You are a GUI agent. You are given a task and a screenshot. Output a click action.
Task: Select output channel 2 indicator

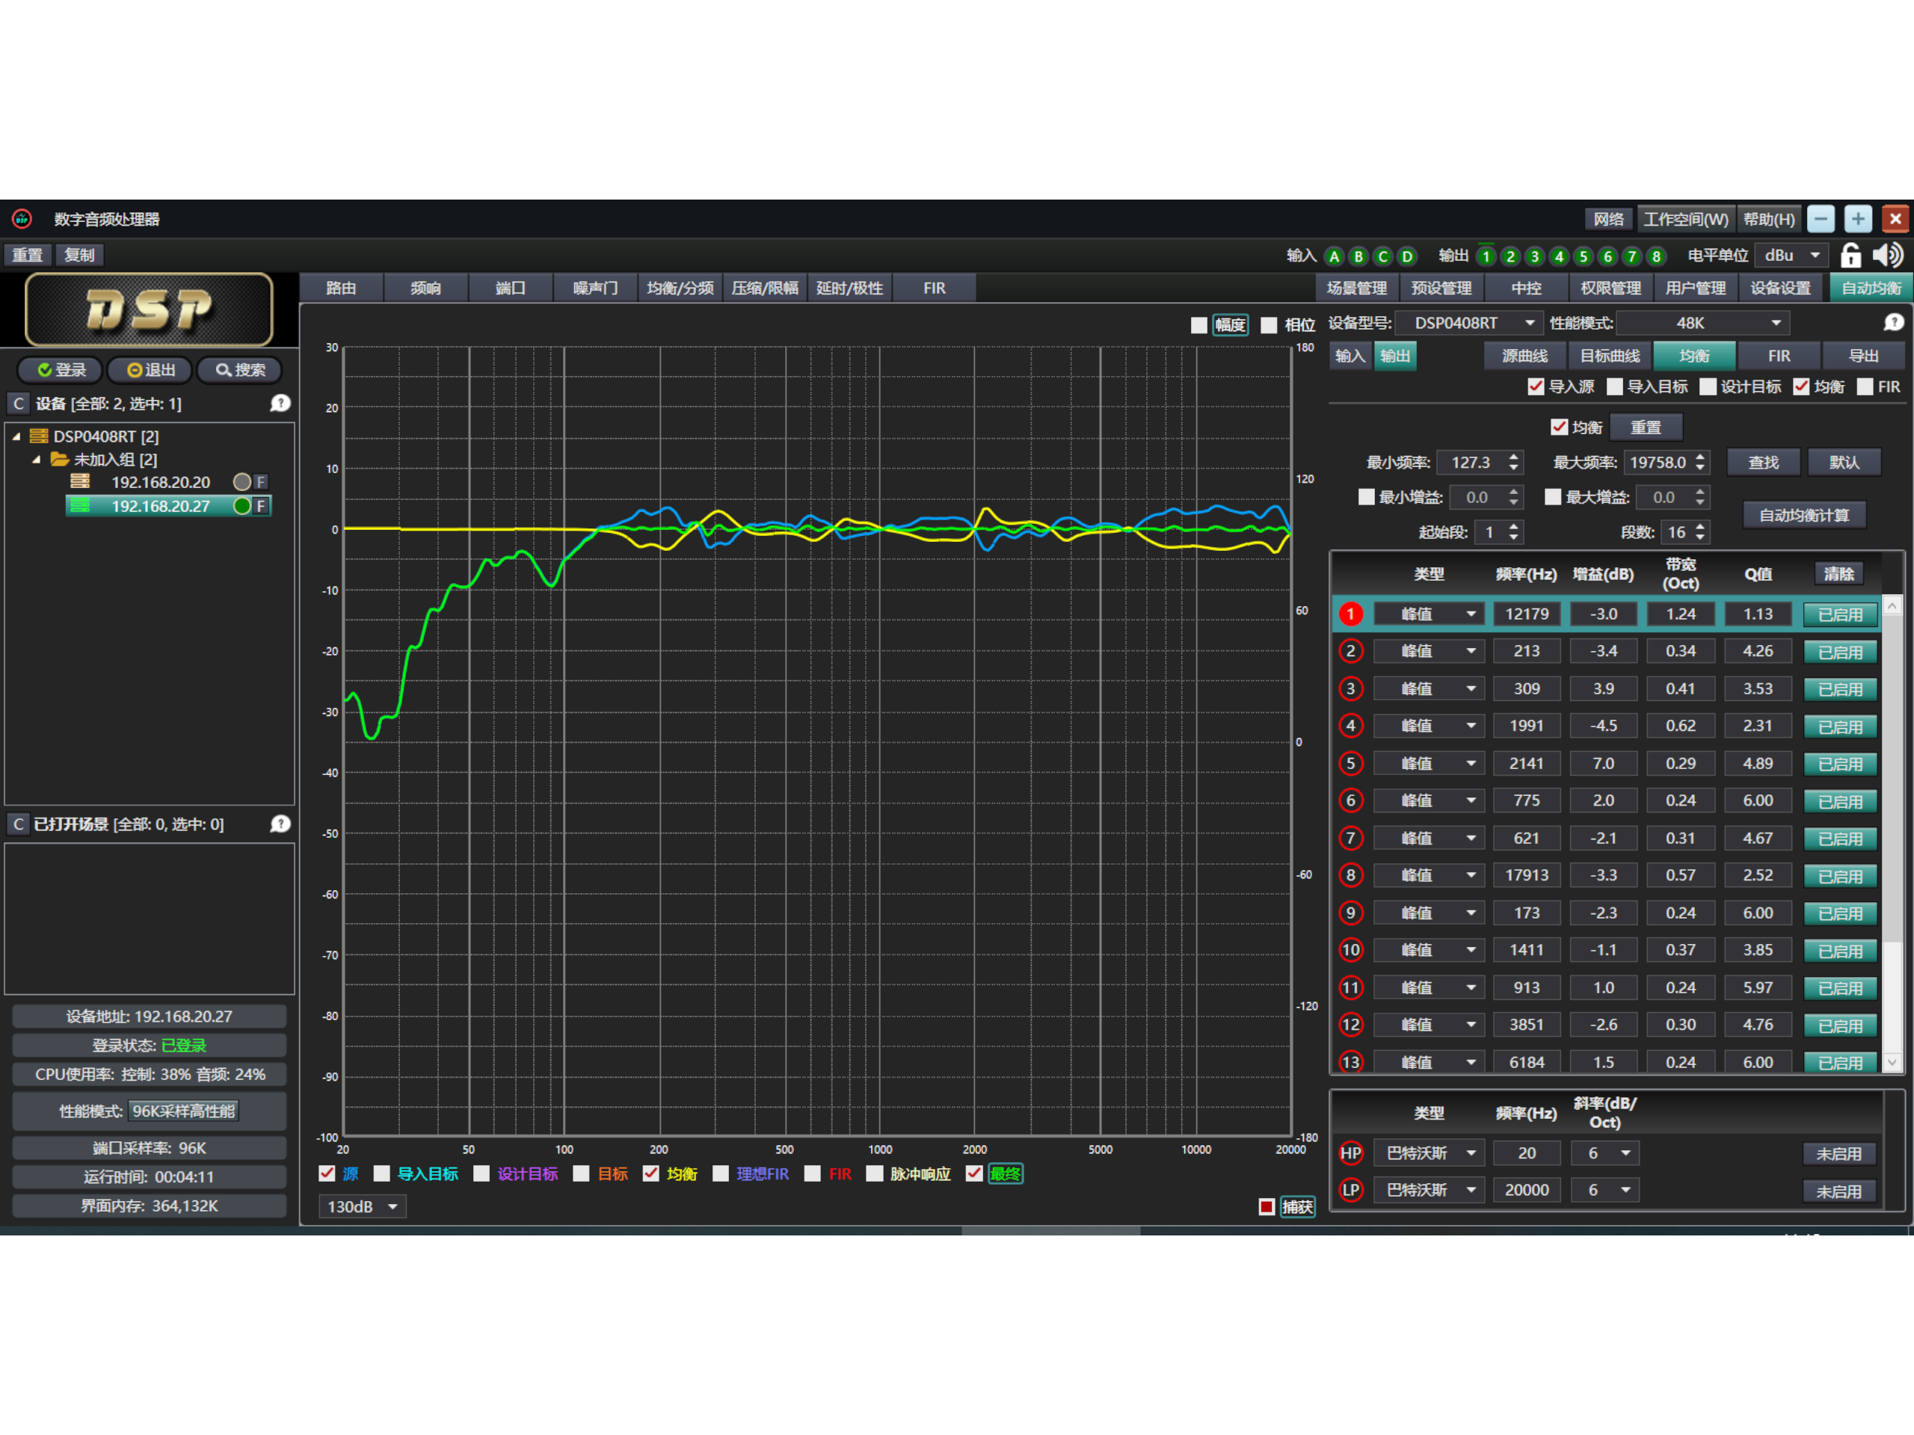point(1510,257)
